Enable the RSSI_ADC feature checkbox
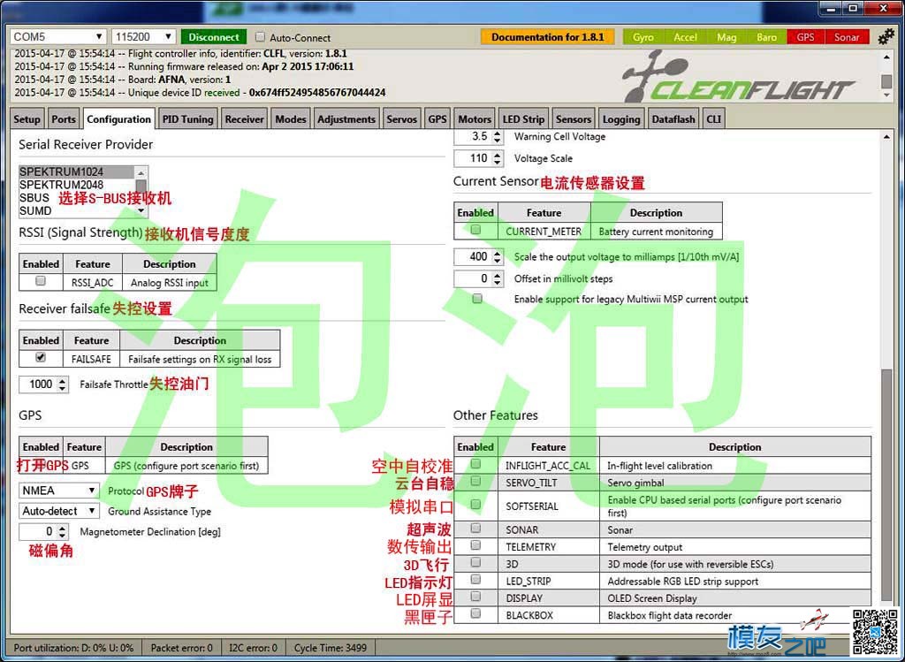This screenshot has width=905, height=662. coord(41,281)
